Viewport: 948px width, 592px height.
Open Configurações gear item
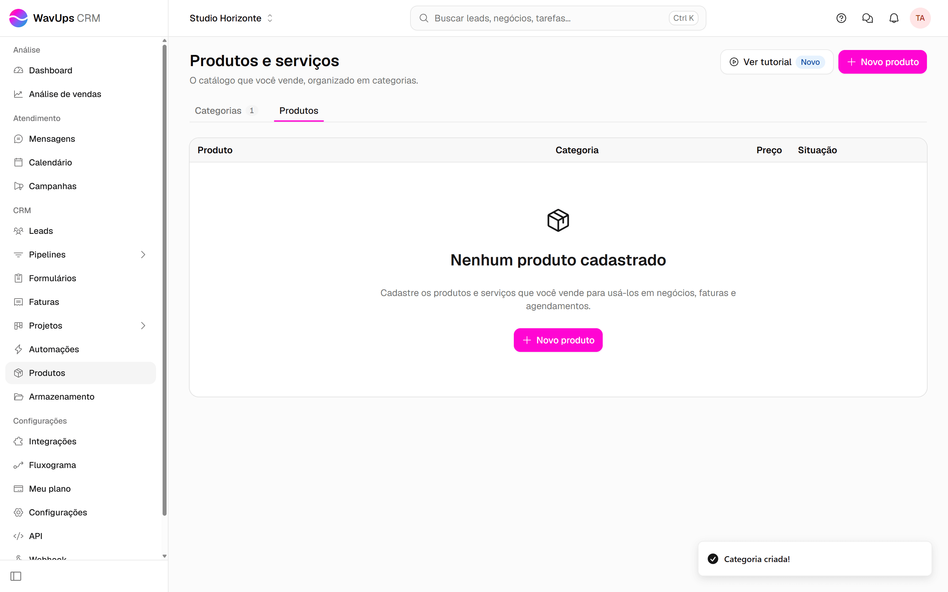pyautogui.click(x=80, y=512)
